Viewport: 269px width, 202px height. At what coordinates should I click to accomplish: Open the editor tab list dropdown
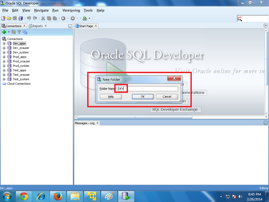point(265,26)
